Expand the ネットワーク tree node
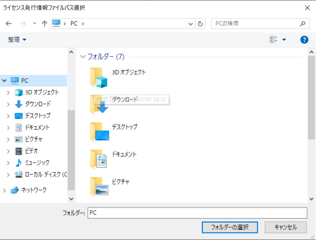 (4, 190)
